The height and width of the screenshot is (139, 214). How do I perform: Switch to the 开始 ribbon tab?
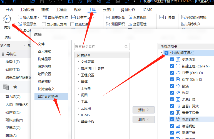click(9, 10)
